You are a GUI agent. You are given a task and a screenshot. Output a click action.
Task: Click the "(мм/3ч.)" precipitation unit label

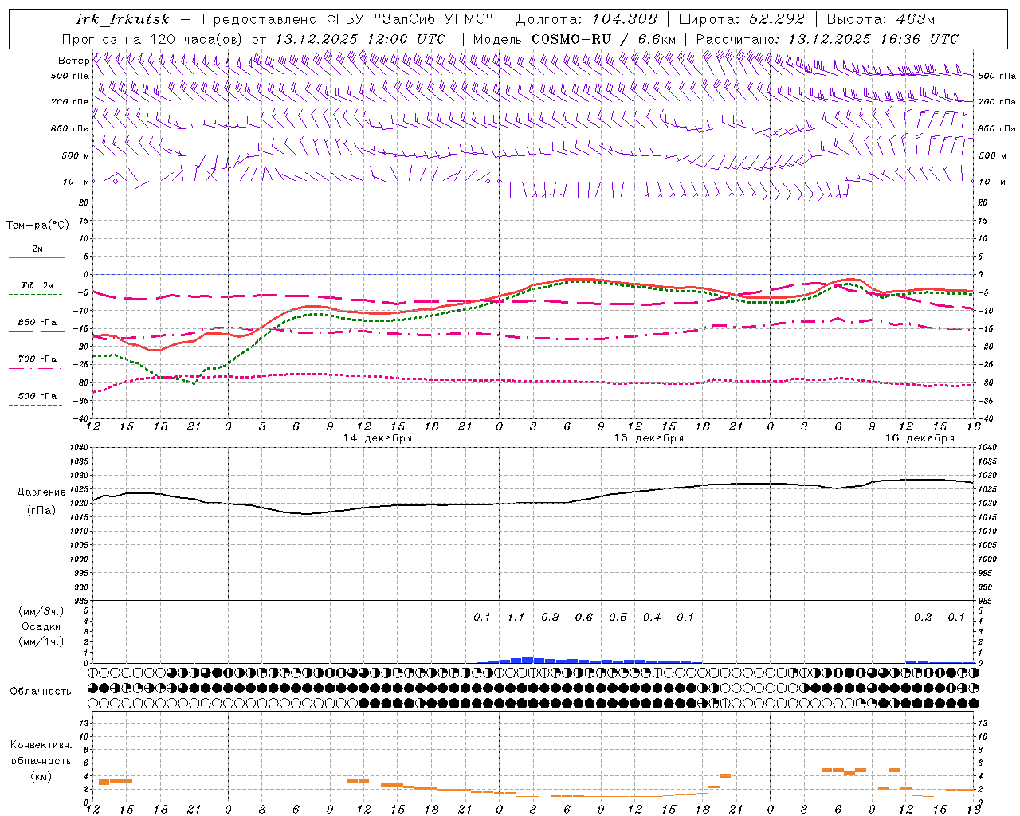coord(41,611)
